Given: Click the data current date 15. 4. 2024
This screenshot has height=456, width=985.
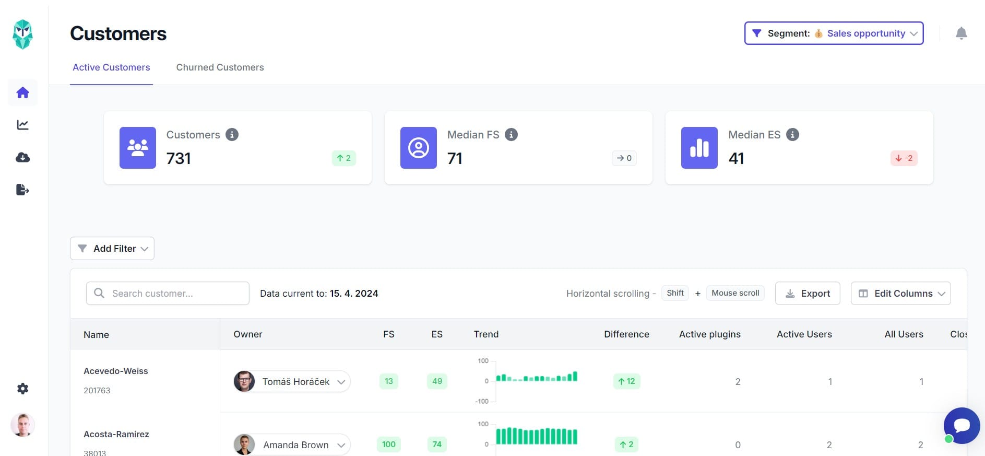Looking at the screenshot, I should tap(354, 294).
